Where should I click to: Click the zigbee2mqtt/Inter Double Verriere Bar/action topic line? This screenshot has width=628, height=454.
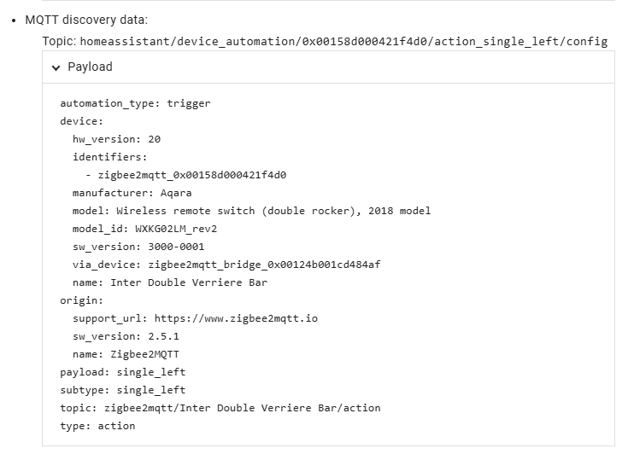[x=220, y=408]
